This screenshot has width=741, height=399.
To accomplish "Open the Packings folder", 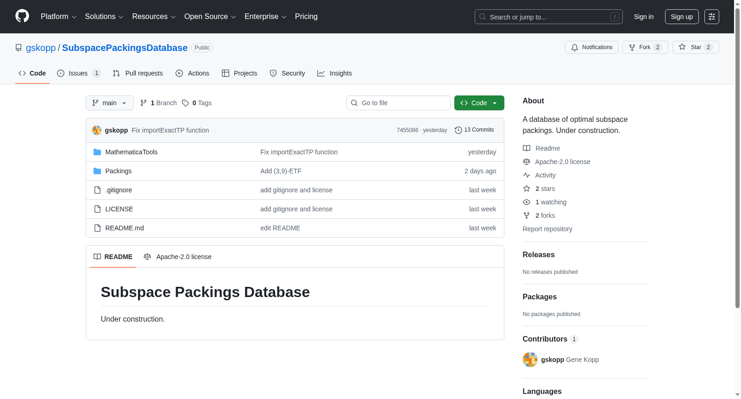I will click(119, 171).
